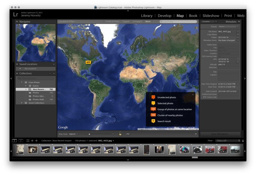Click the GPS tracklog icon
This screenshot has width=256, height=175.
(128, 134)
